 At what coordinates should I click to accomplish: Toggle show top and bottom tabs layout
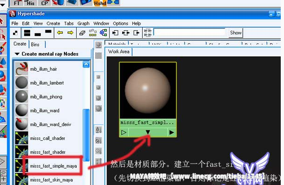coord(27,33)
